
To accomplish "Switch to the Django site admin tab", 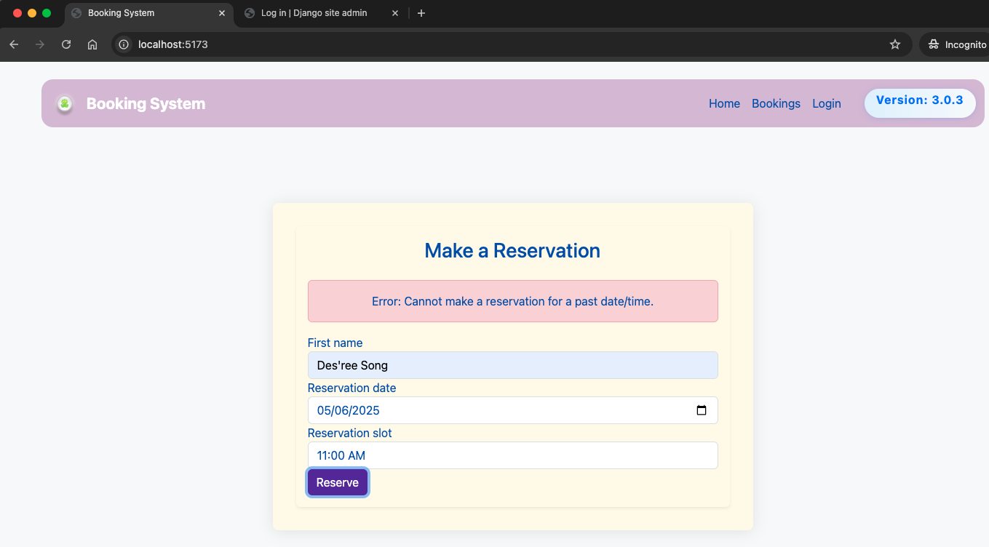I will tap(314, 13).
